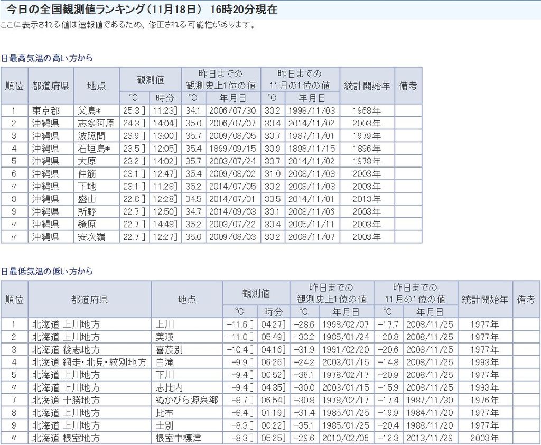
Task: Click the heading 日最高気温の高い方から
Action: [47, 58]
